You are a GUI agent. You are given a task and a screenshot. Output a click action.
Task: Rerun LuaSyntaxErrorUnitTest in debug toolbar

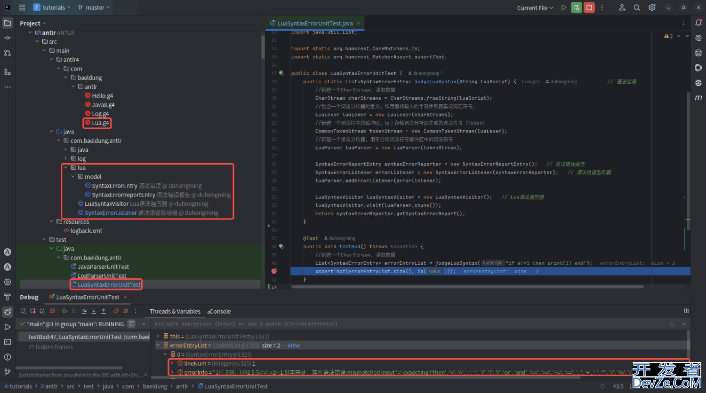coord(23,311)
